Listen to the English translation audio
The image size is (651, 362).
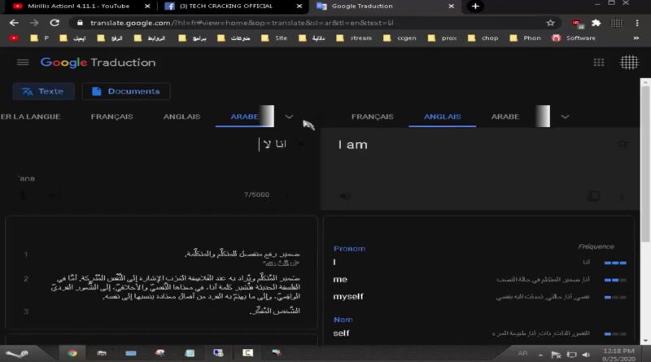345,196
